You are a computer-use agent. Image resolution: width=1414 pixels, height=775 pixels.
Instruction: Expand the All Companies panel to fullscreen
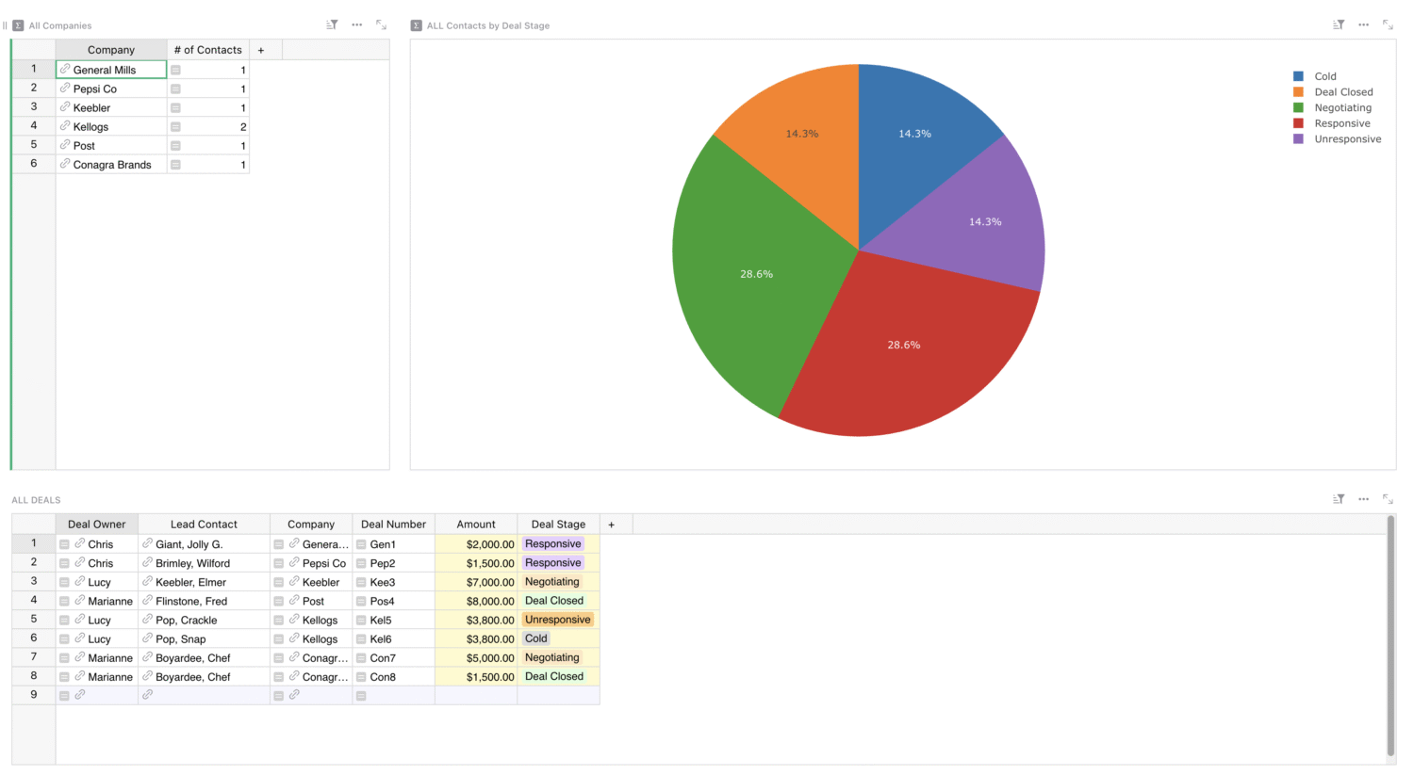pos(381,25)
